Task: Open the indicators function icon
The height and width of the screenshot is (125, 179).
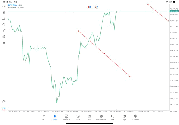Action: [x=4, y=30]
